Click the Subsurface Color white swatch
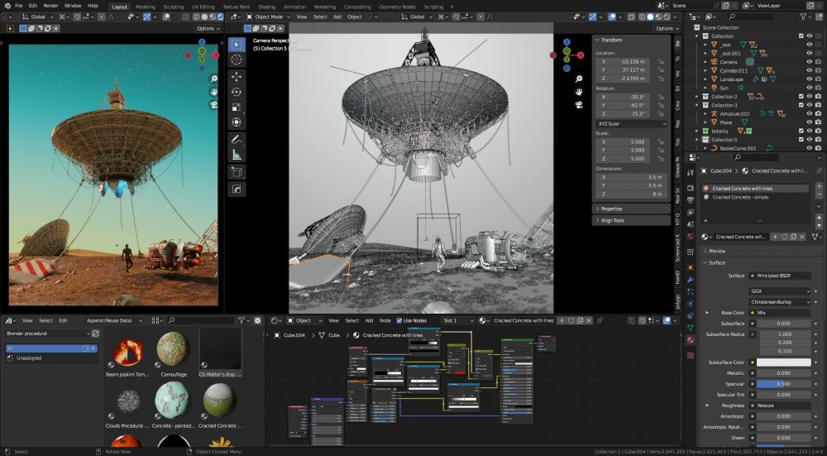The width and height of the screenshot is (827, 456). pyautogui.click(x=783, y=362)
